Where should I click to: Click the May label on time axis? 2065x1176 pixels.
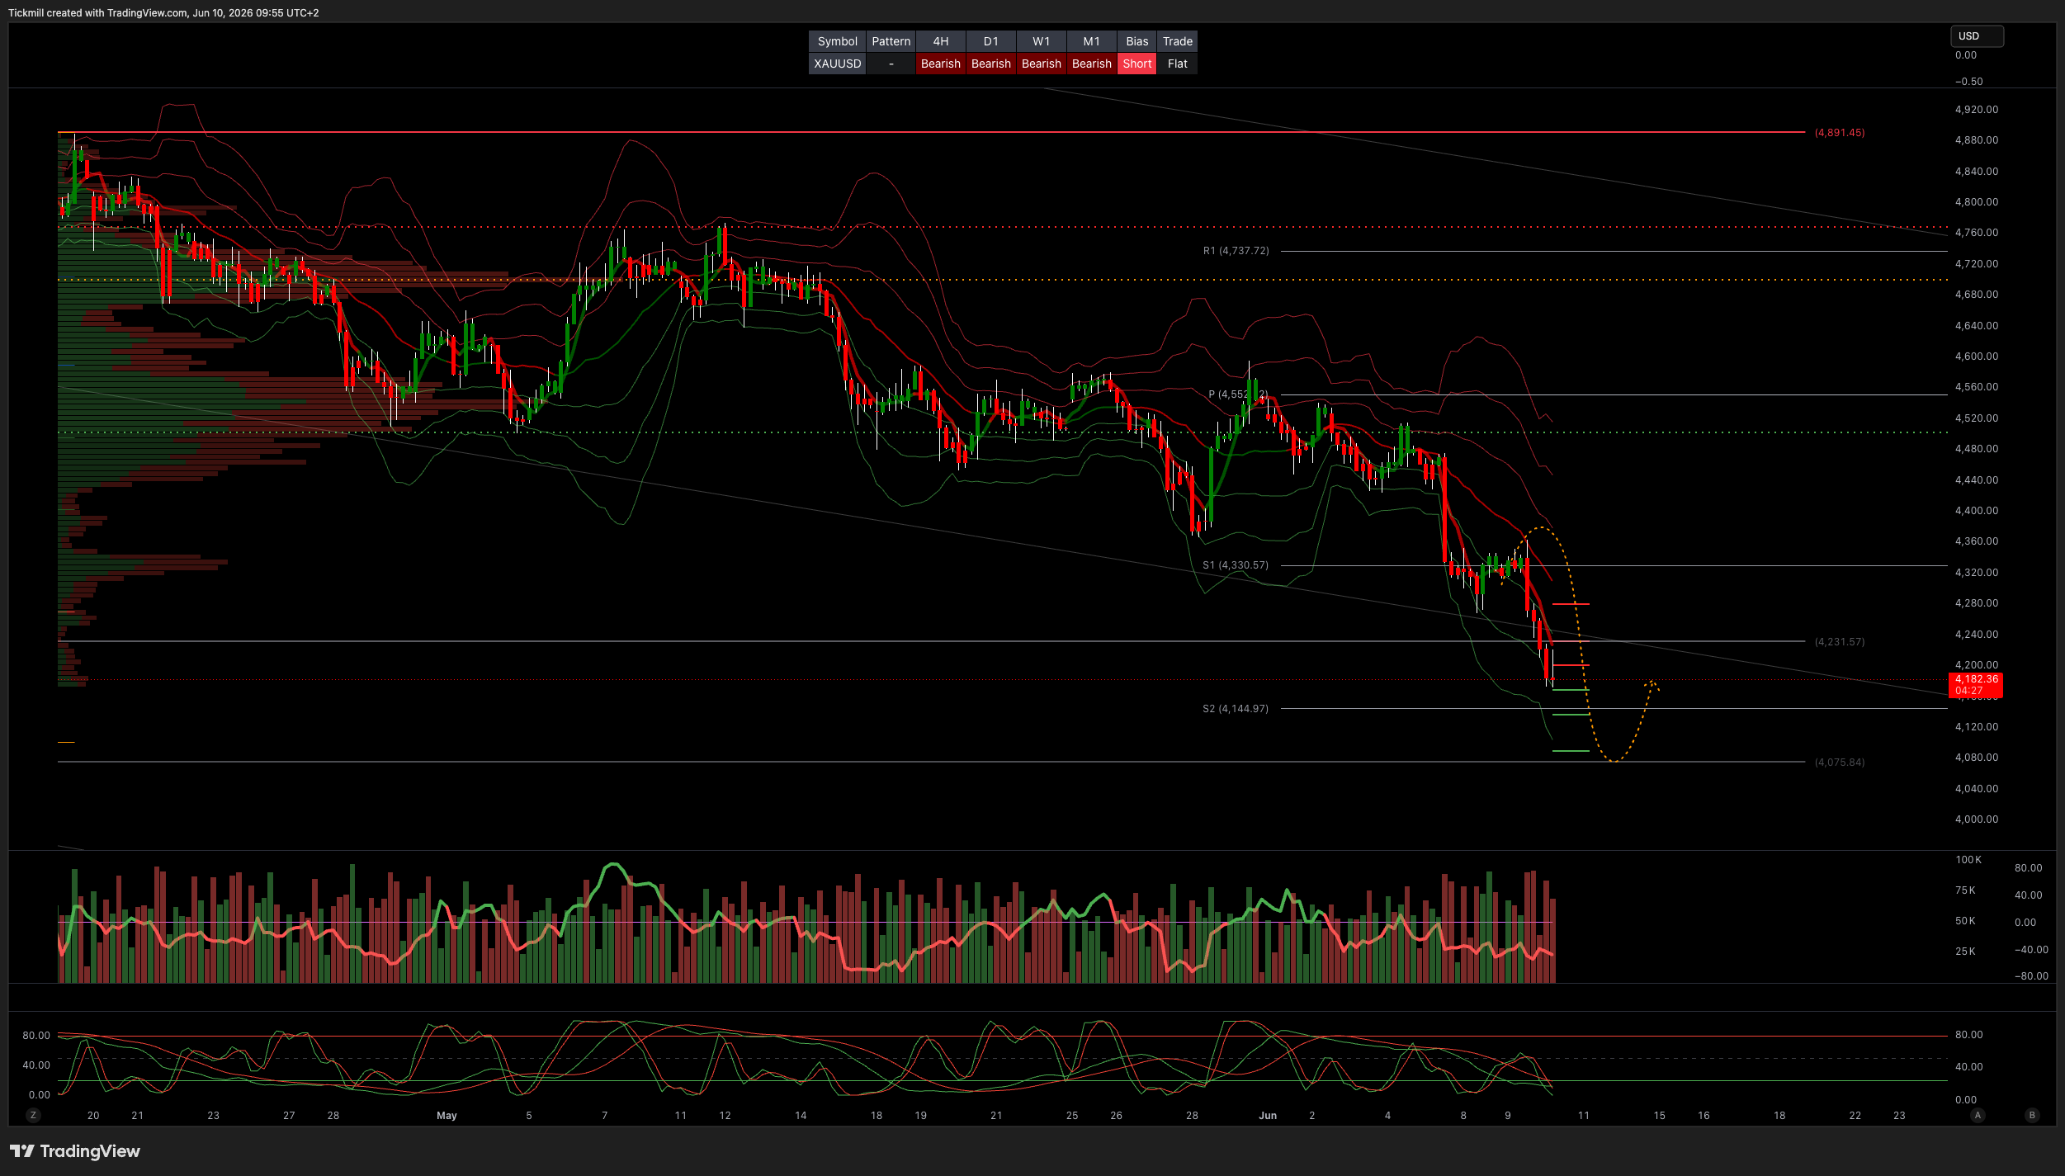pyautogui.click(x=447, y=1115)
